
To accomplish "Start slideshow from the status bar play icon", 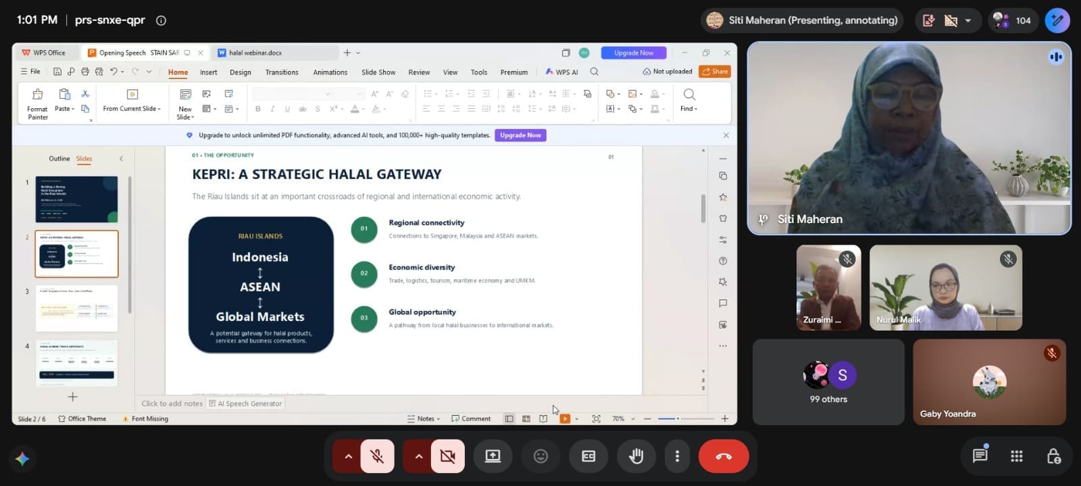I will coord(565,419).
